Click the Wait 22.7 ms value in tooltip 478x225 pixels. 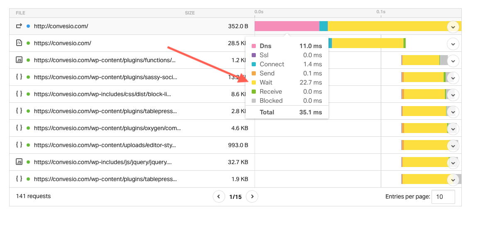[x=310, y=82]
